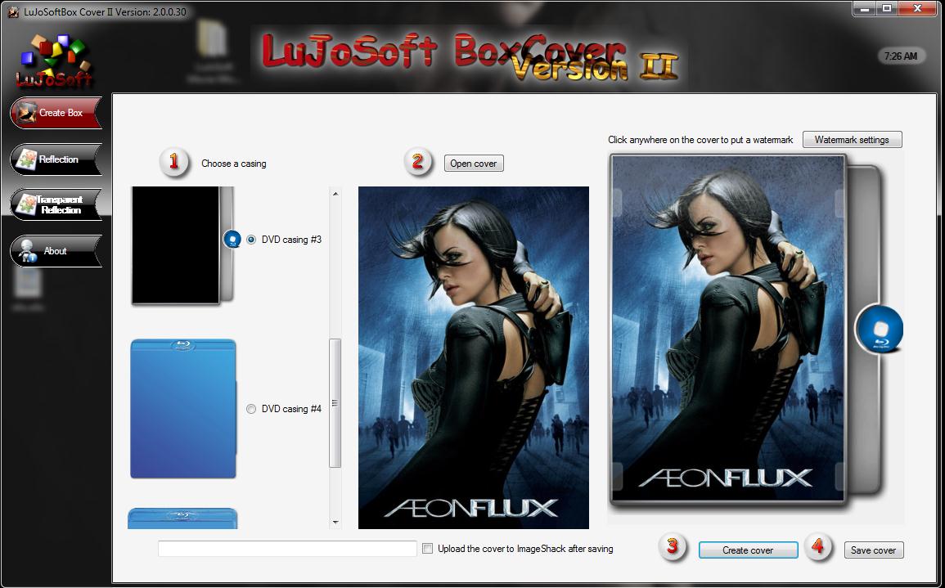Click the About person icon

tap(27, 251)
